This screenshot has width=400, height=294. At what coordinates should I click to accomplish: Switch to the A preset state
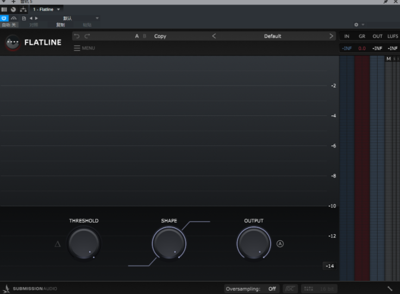[137, 36]
